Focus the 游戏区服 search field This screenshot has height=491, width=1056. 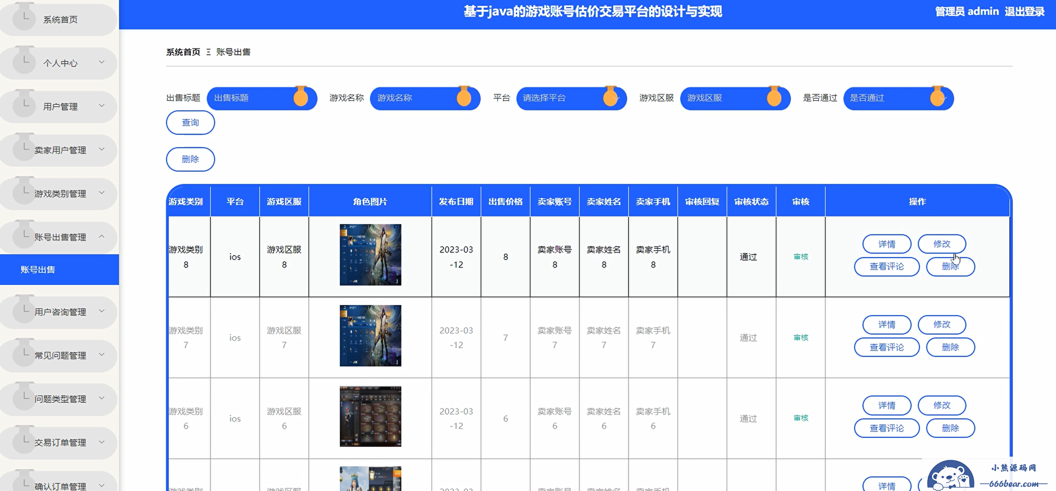735,98
